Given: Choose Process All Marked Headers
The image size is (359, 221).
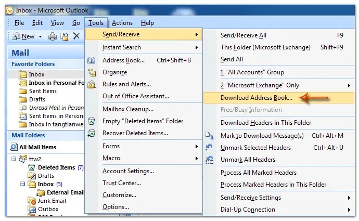Looking at the screenshot, I should pyautogui.click(x=279, y=173).
